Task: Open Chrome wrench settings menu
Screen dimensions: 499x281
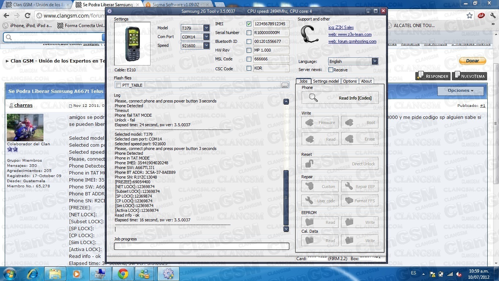Action: 492,16
